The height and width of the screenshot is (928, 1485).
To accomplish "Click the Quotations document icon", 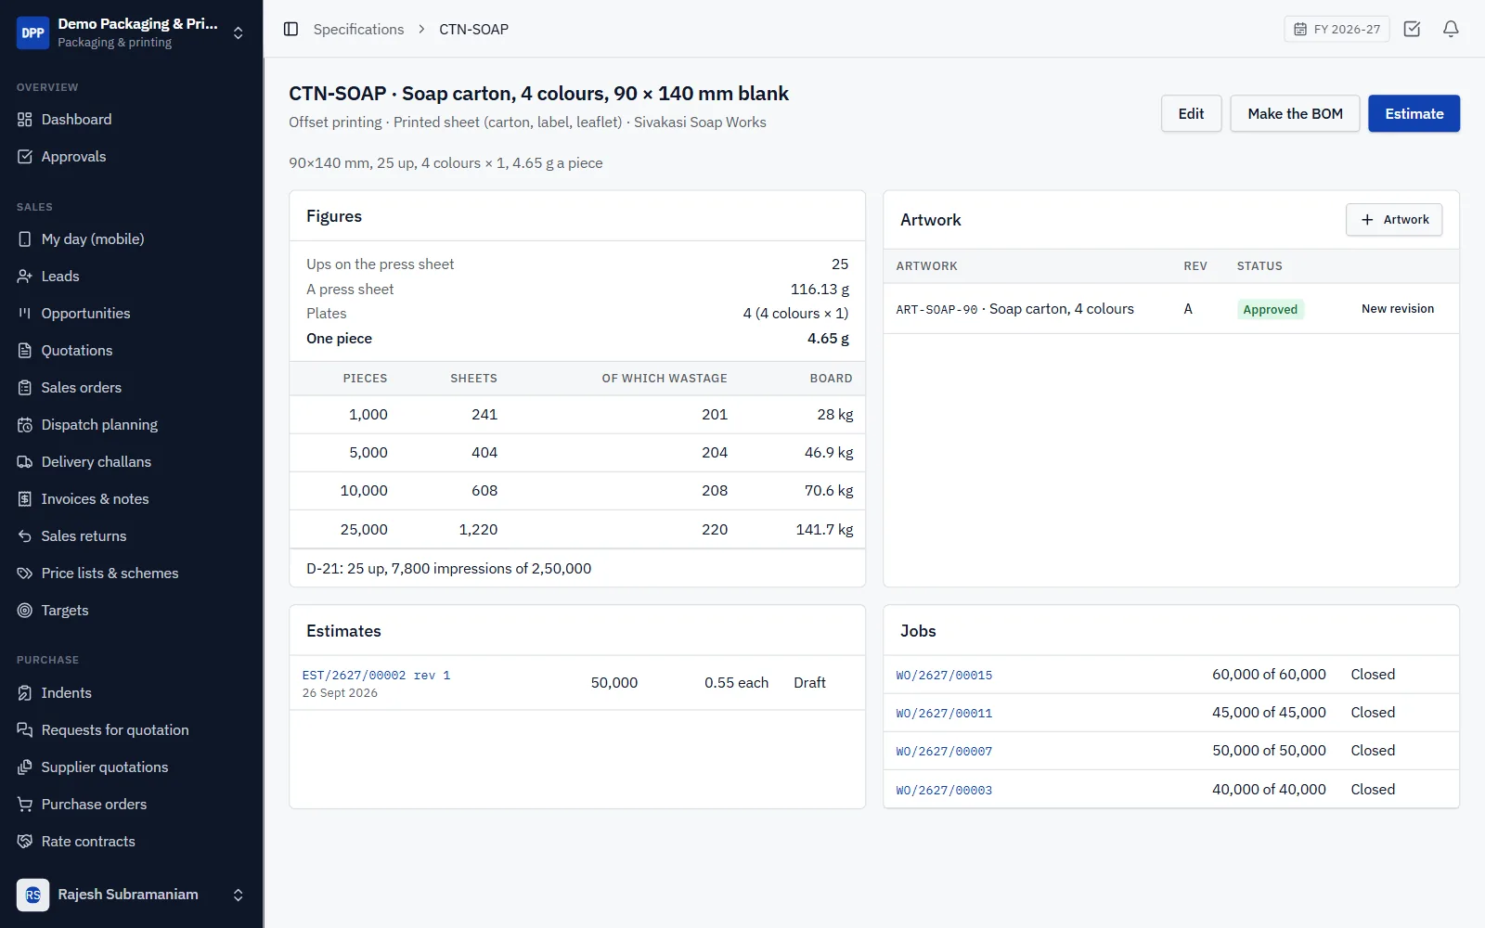I will (25, 351).
